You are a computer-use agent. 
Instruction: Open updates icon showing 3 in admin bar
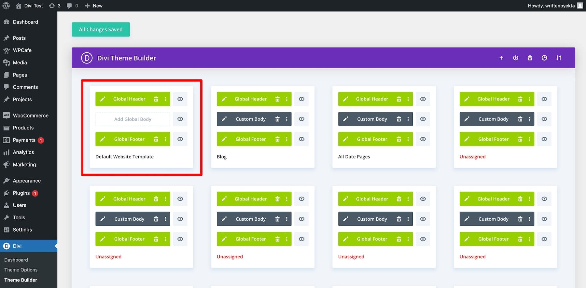coord(55,6)
